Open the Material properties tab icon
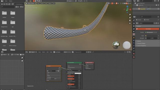Viewport: 160px width, 90px height. point(134,54)
